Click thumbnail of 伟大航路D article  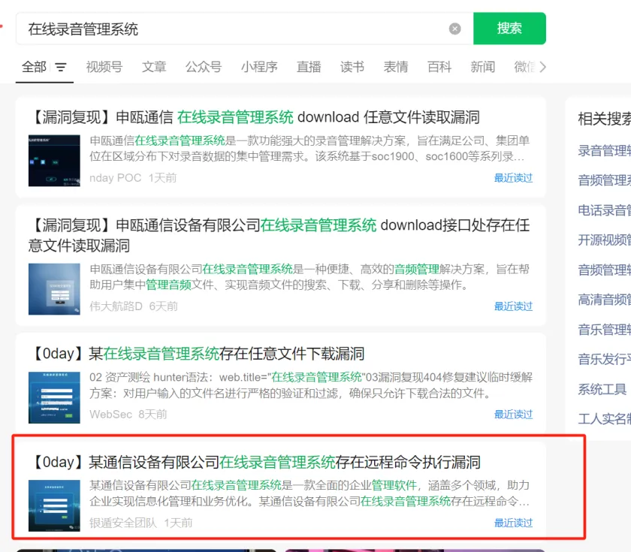click(x=54, y=289)
